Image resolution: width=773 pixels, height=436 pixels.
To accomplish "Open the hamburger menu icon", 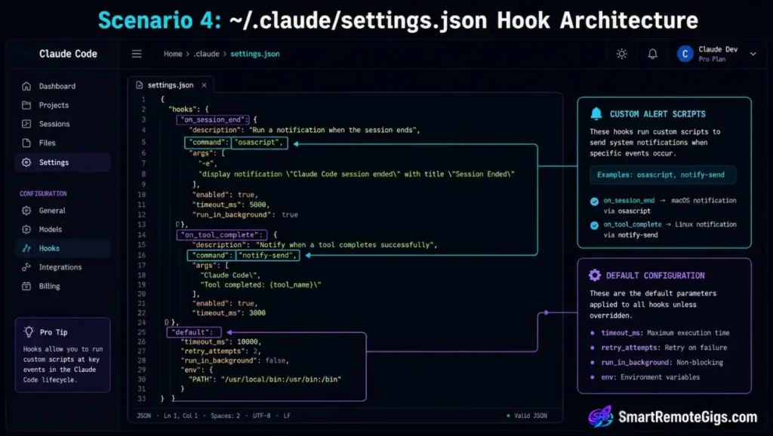I will tap(137, 54).
